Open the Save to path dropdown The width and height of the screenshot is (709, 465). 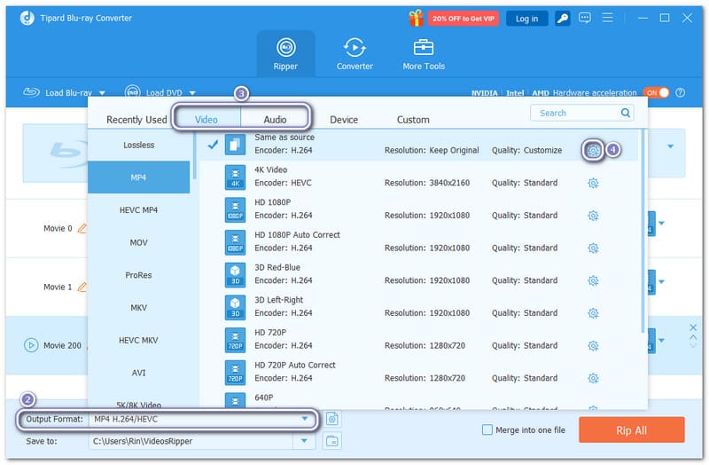[305, 441]
